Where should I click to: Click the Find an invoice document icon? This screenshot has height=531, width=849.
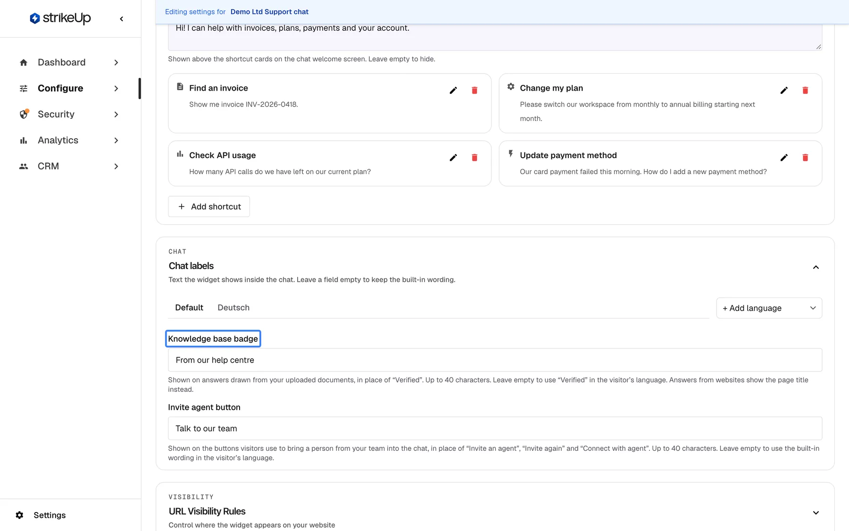[180, 86]
